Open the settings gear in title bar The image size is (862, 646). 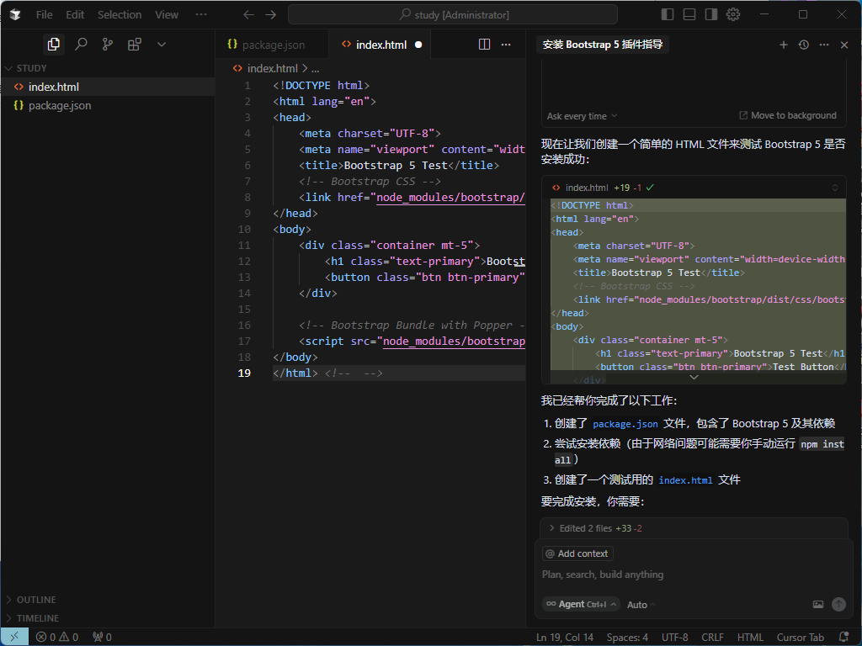point(733,14)
